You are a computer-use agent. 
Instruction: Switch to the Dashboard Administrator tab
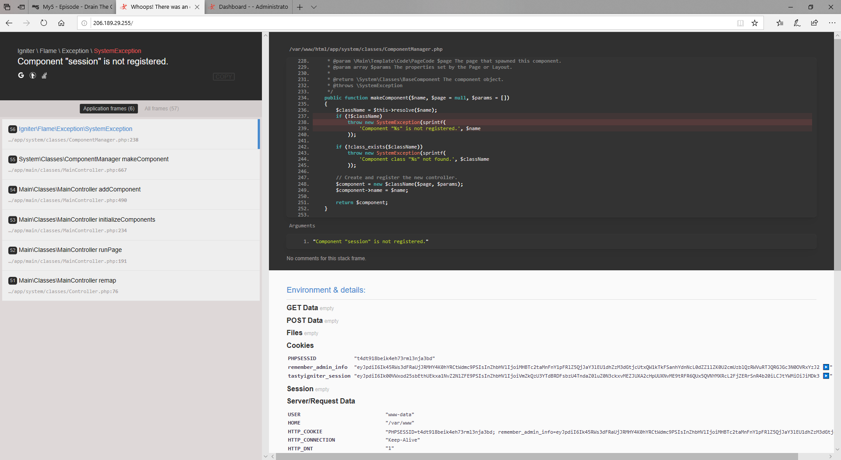point(248,7)
